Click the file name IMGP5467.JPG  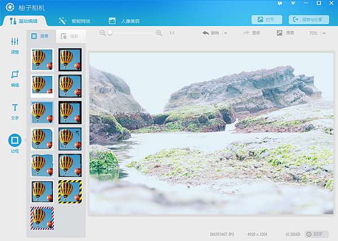pos(222,234)
